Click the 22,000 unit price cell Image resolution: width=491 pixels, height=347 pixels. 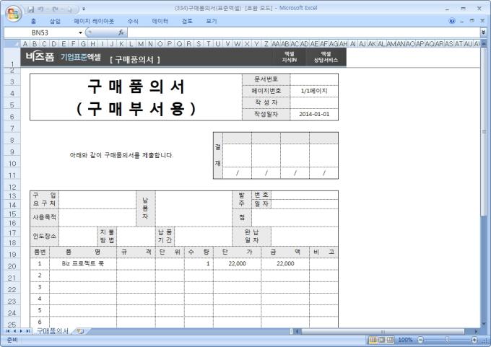(x=237, y=263)
